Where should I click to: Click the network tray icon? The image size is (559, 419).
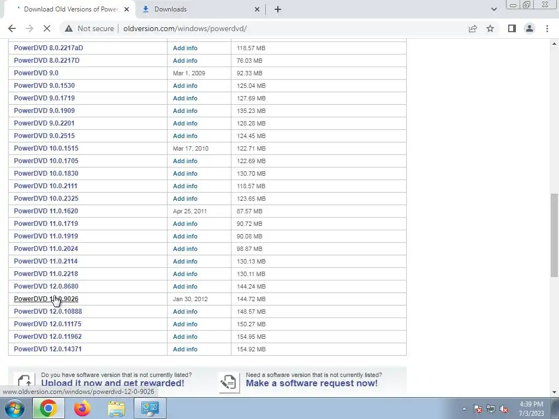point(491,409)
